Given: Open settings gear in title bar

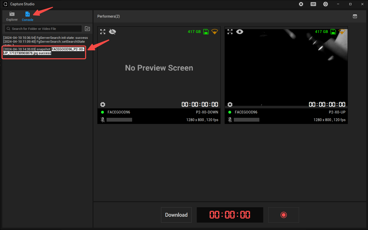Looking at the screenshot, I should pyautogui.click(x=301, y=4).
